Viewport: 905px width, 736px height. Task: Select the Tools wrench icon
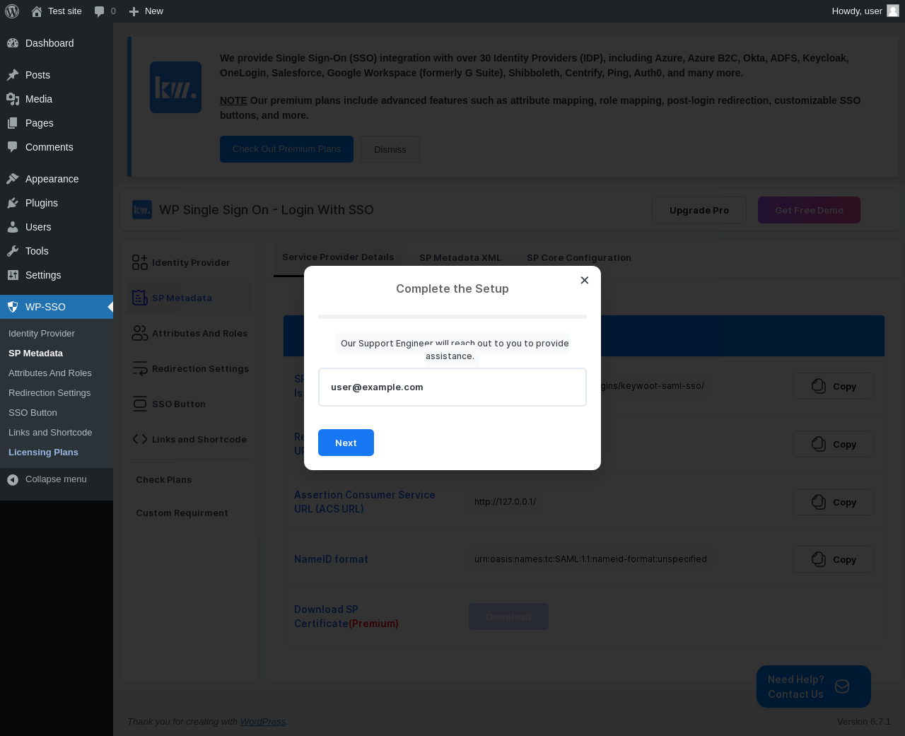pos(13,251)
